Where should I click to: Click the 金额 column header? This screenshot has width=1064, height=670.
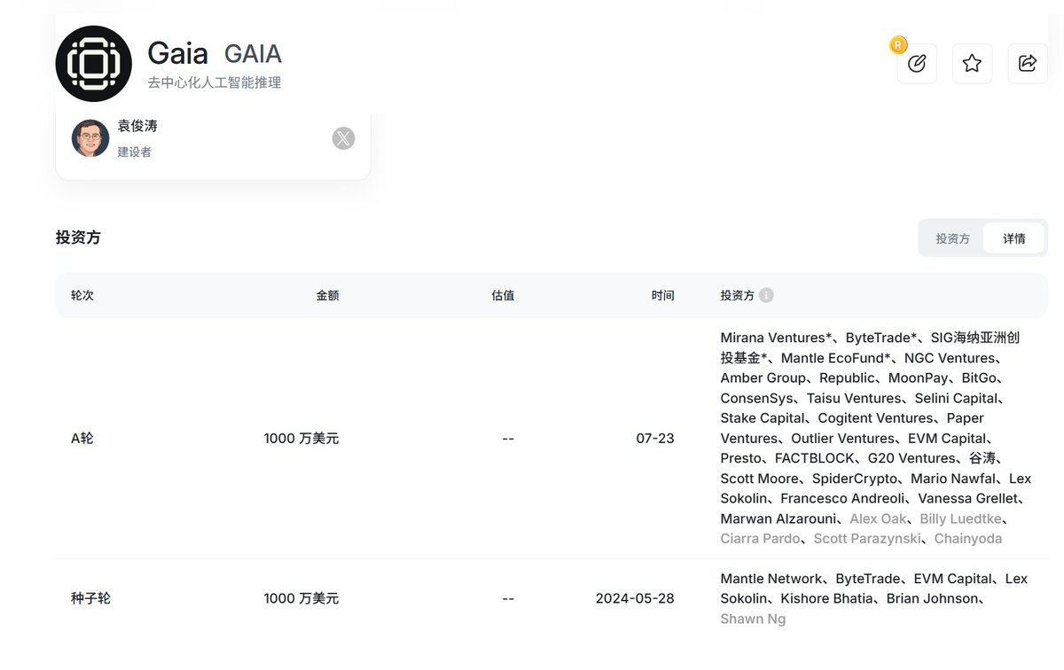click(x=327, y=295)
